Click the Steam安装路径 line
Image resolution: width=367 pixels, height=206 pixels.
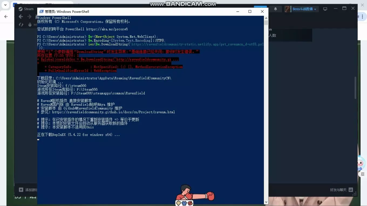coord(62,86)
